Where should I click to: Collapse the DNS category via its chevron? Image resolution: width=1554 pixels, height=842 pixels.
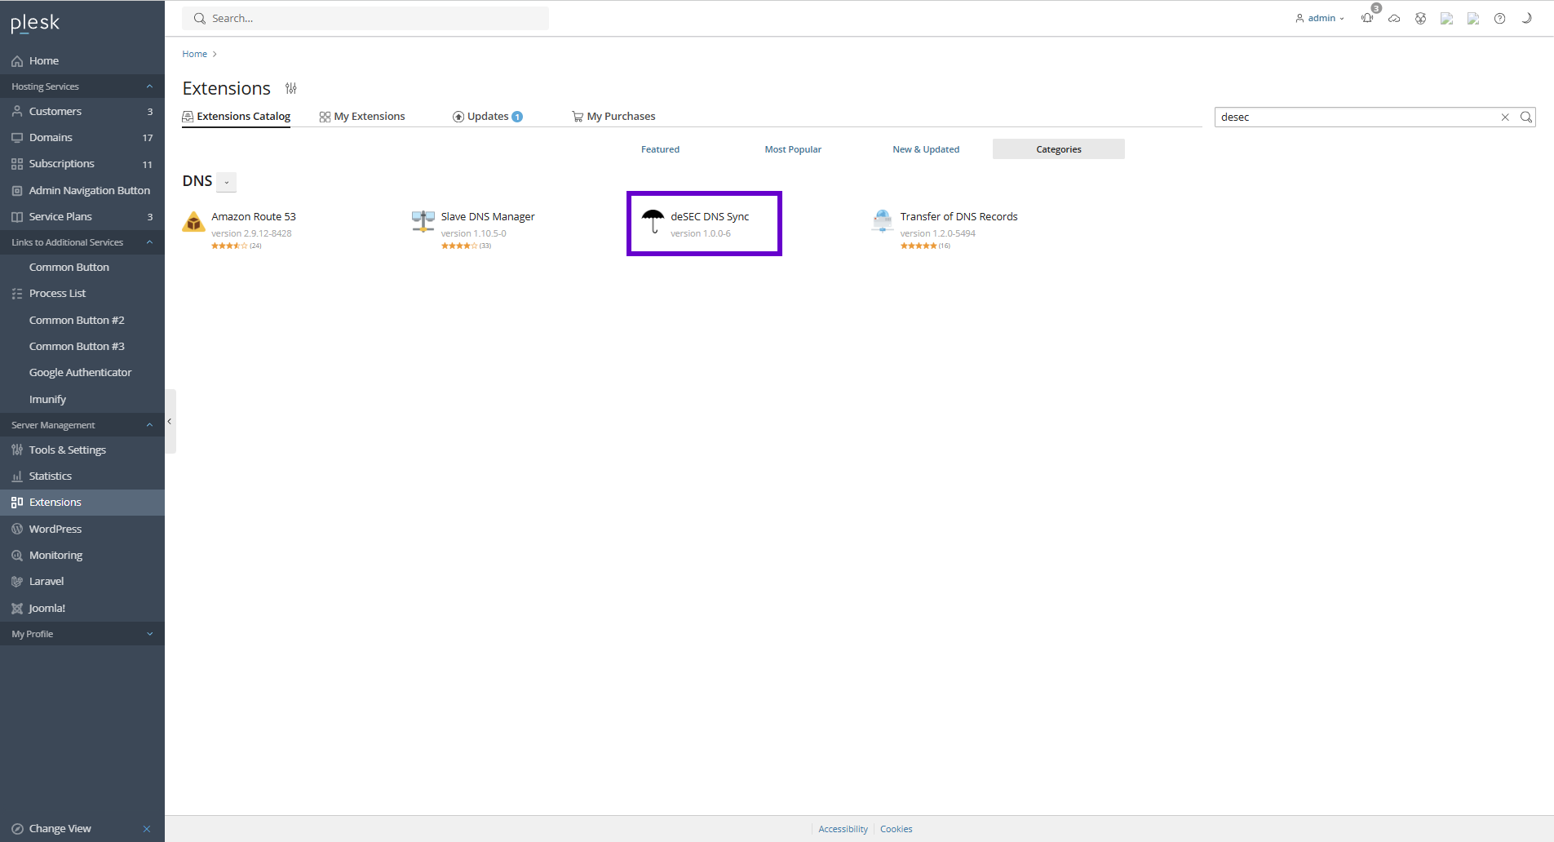[226, 182]
